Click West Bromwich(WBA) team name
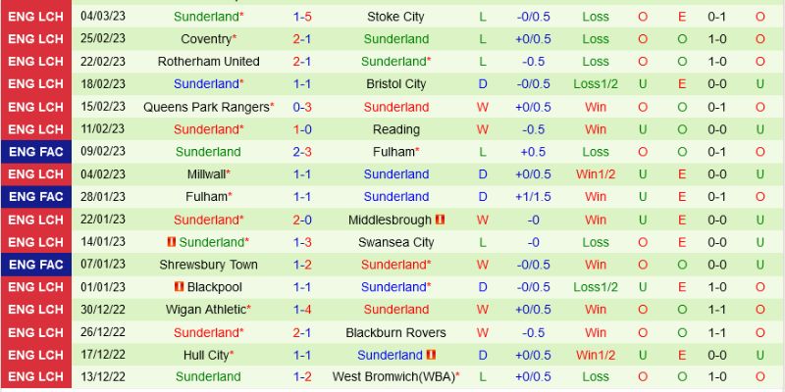The height and width of the screenshot is (392, 785). click(395, 377)
